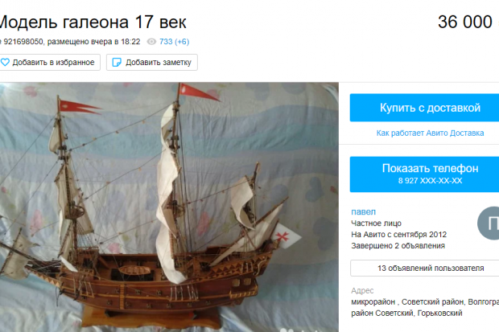Reveal seller phone with Показать телефон
This screenshot has width=499, height=332.
coord(424,174)
